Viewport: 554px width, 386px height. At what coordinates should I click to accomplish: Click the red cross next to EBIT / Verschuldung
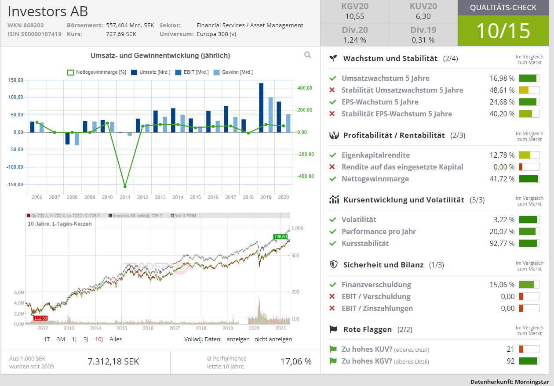[332, 296]
